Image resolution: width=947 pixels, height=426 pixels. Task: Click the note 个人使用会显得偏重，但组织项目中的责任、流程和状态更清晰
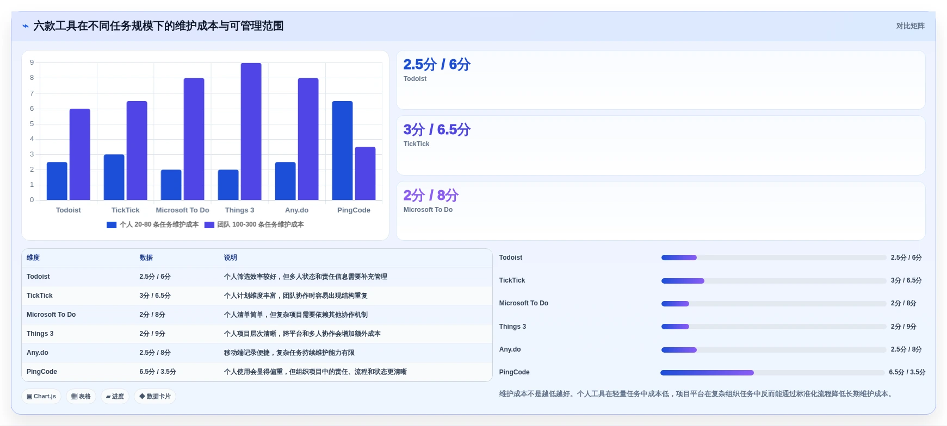point(315,372)
